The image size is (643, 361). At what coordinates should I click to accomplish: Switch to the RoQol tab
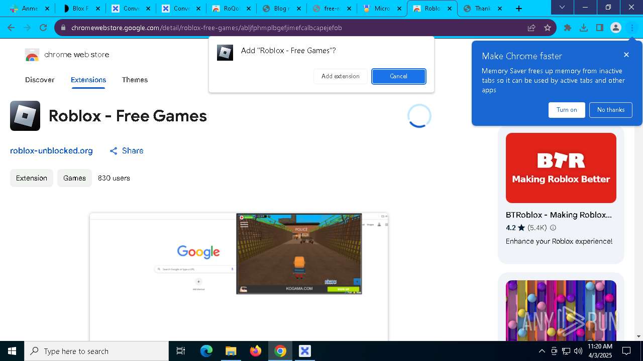coord(231,9)
